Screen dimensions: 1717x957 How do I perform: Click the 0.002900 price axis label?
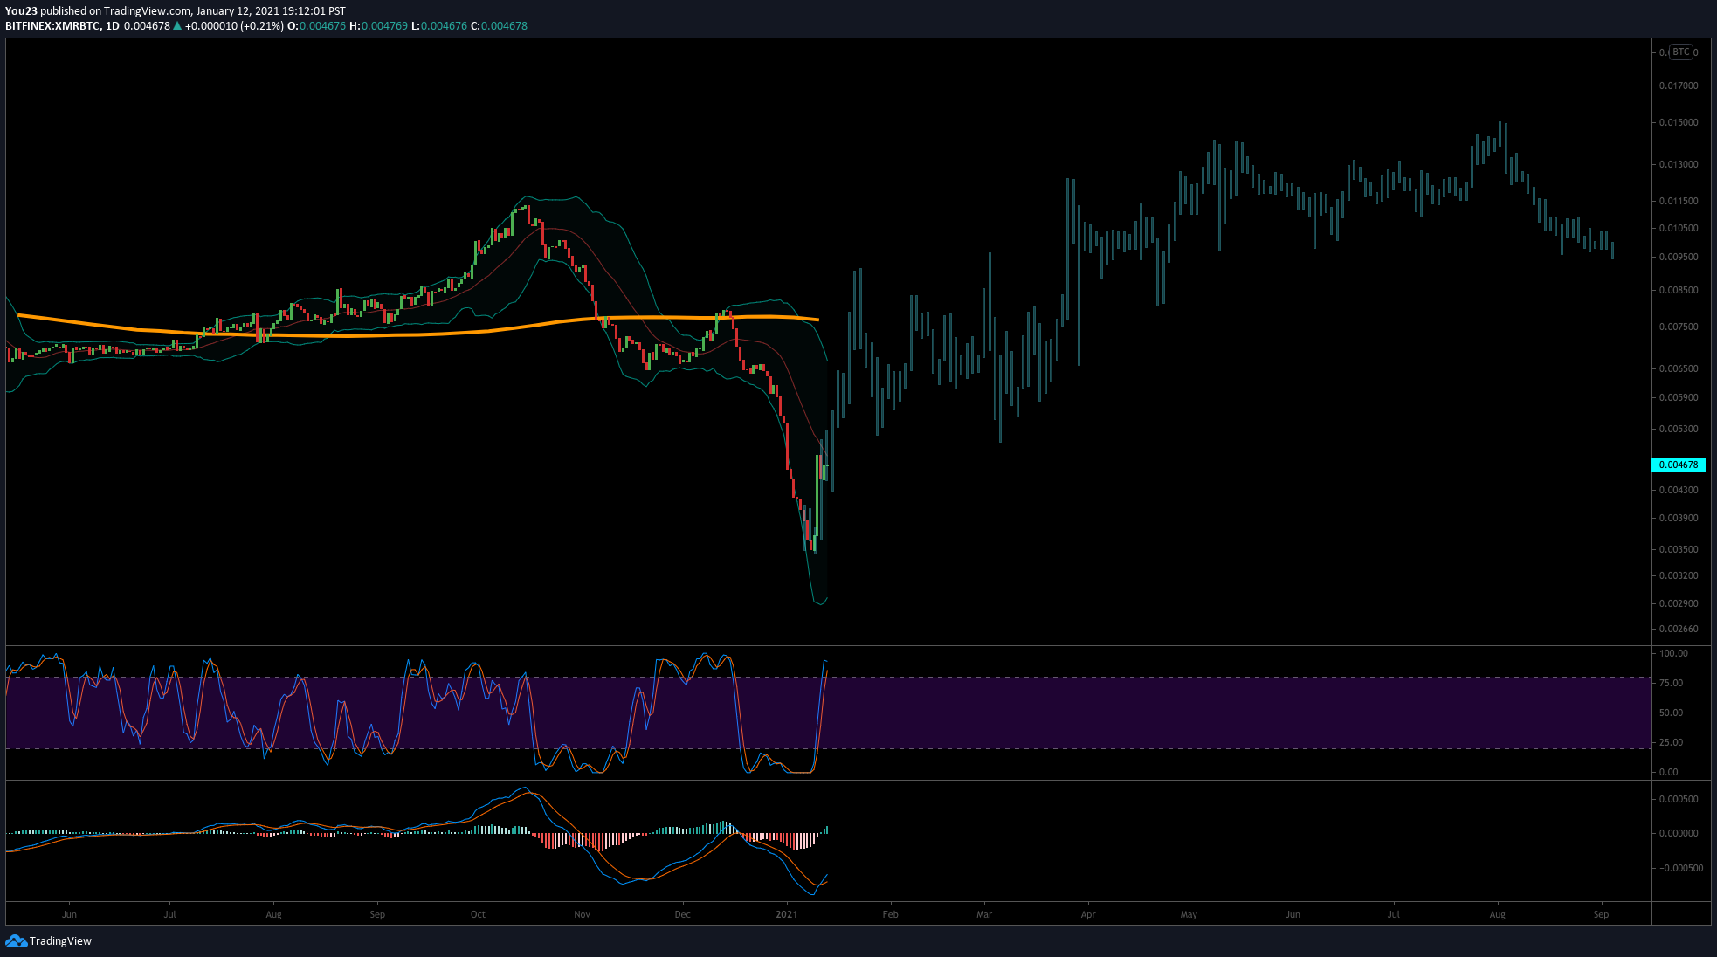point(1679,603)
